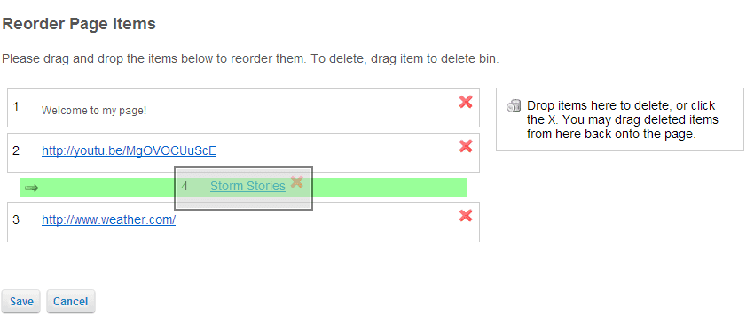The image size is (754, 323).
Task: Click the X on Storm Stories item
Action: 297,181
